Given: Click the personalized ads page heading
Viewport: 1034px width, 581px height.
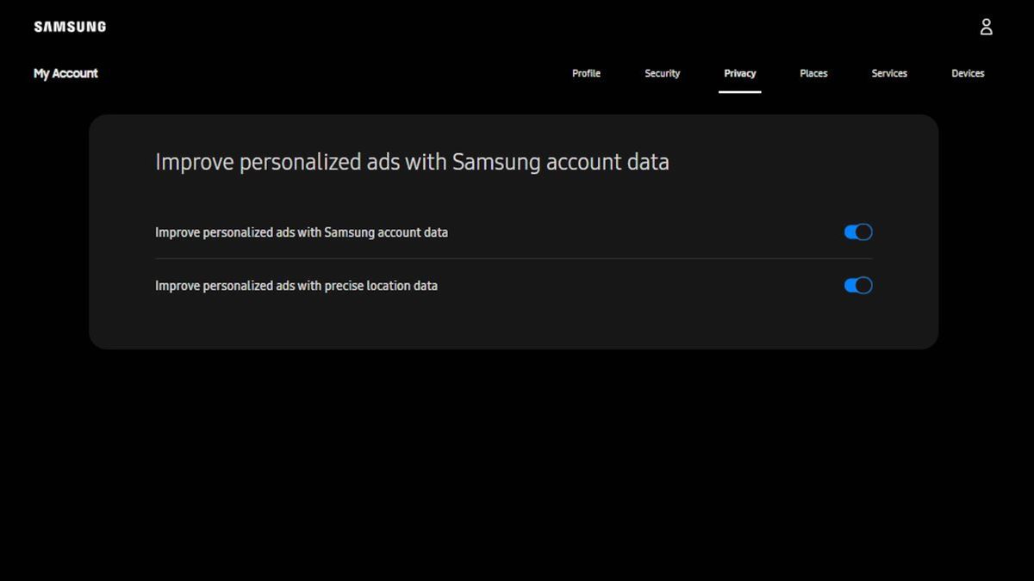Looking at the screenshot, I should click(412, 161).
